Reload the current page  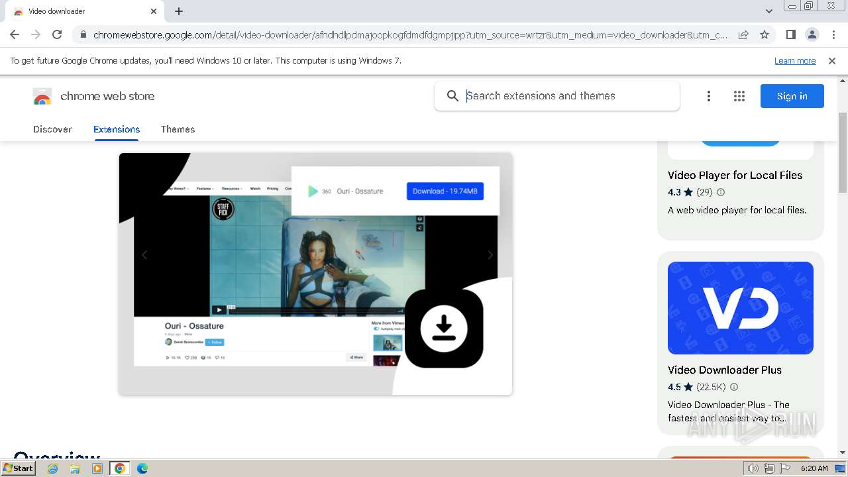57,34
